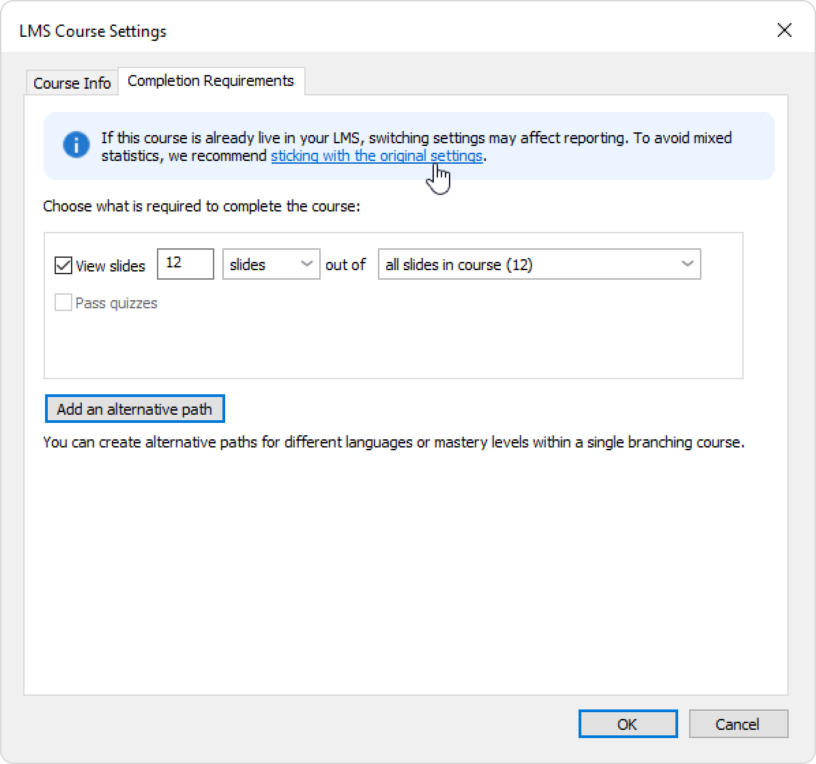Expand the all slides in course (12) dropdown

[x=539, y=264]
